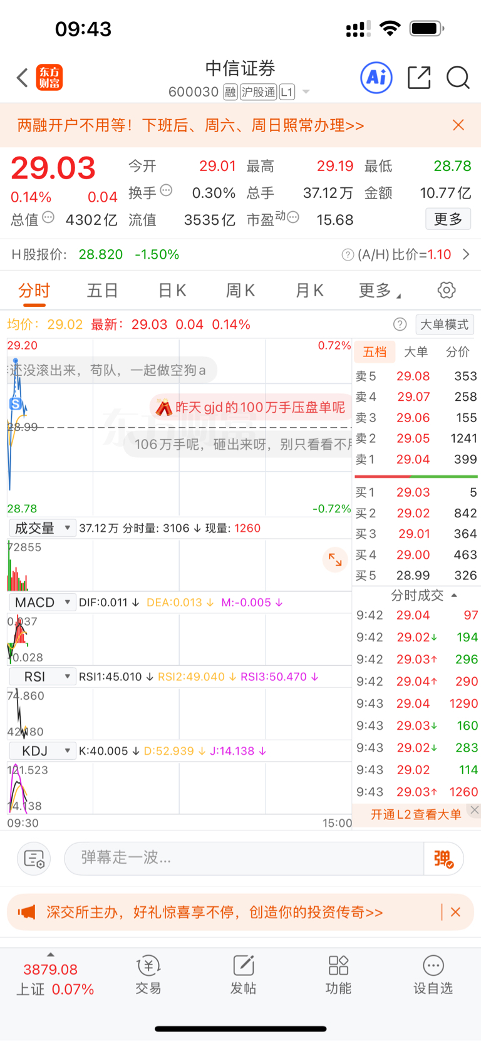The width and height of the screenshot is (481, 1041).
Task: Tap the Wi-Fi status icon
Action: point(390,28)
